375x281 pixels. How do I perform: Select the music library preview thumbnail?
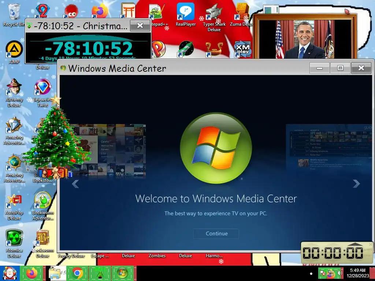tap(108, 150)
